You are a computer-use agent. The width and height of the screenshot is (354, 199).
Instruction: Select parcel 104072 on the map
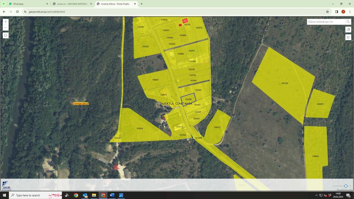(217, 127)
